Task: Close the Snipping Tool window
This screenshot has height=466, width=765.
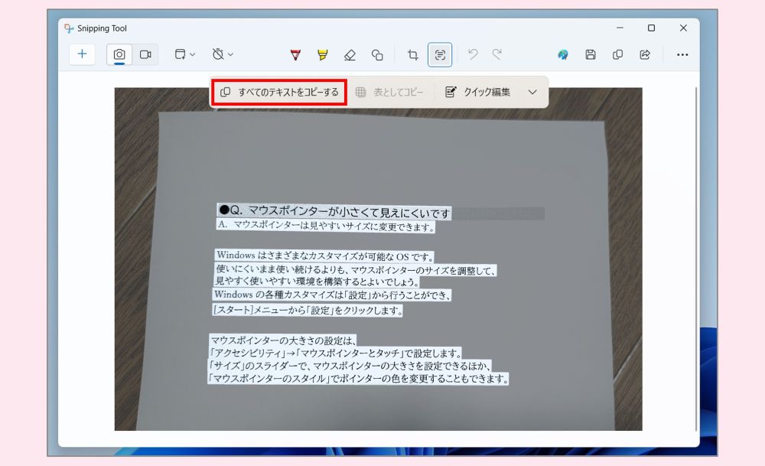Action: click(x=683, y=28)
